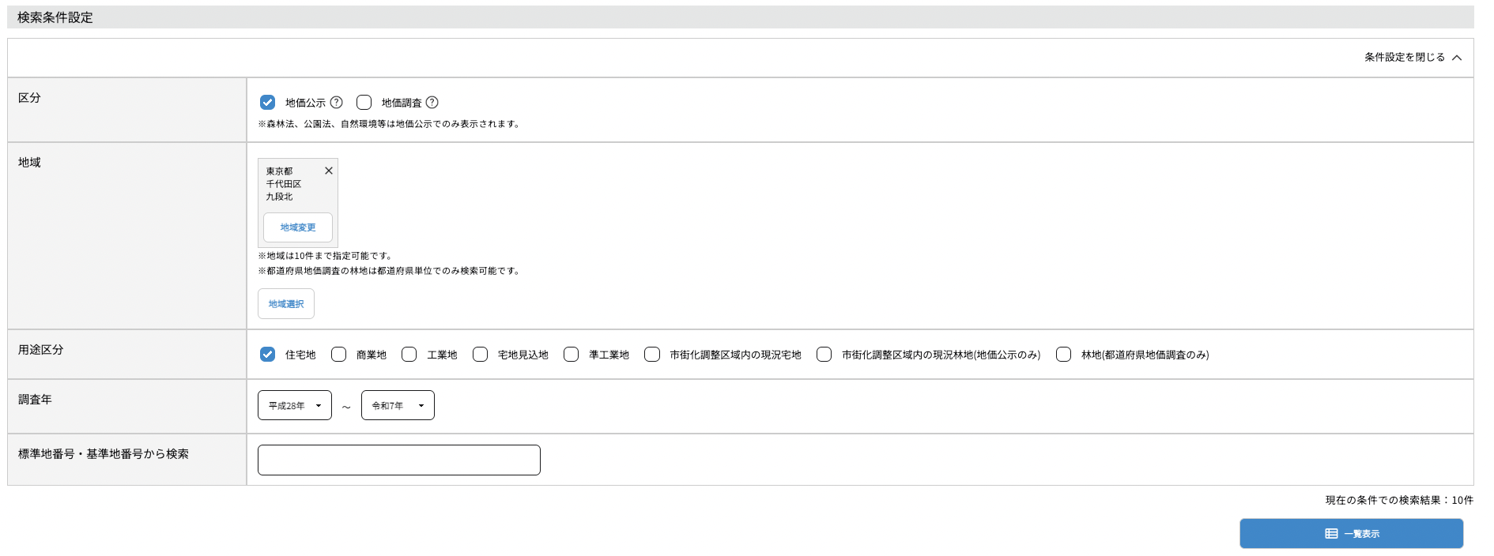The image size is (1494, 556).
Task: Remove the 東京都 千代田区 九段北 region
Action: click(x=329, y=171)
